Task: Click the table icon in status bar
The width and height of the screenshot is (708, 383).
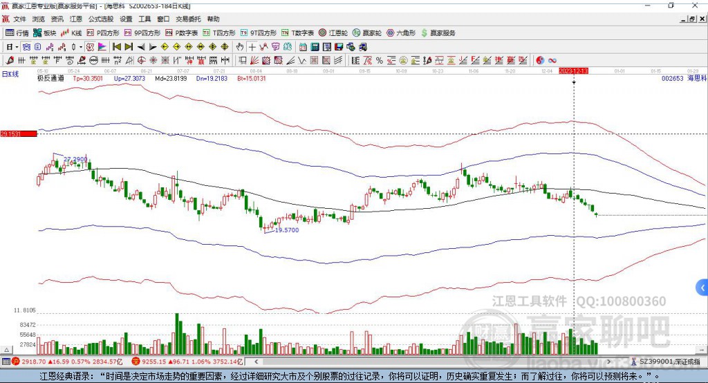Action: tap(6, 362)
